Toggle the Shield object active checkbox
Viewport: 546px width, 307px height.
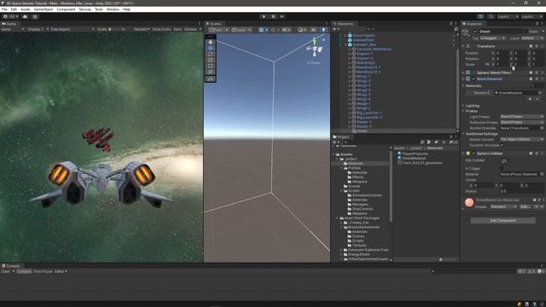pos(475,32)
